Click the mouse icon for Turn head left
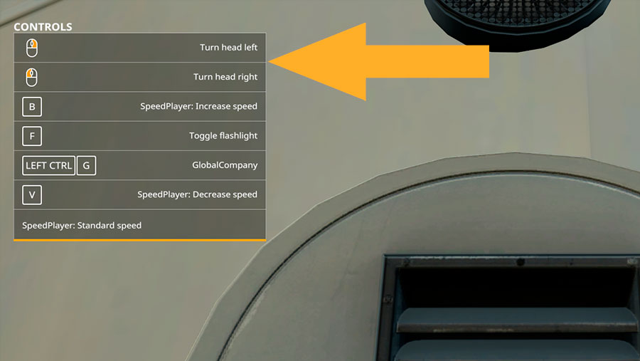Viewport: 640px width, 361px height. pyautogui.click(x=32, y=48)
